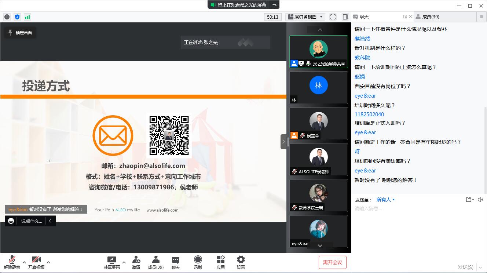Click sender name 赵娟 in chat
The height and width of the screenshot is (273, 487).
coord(360,77)
